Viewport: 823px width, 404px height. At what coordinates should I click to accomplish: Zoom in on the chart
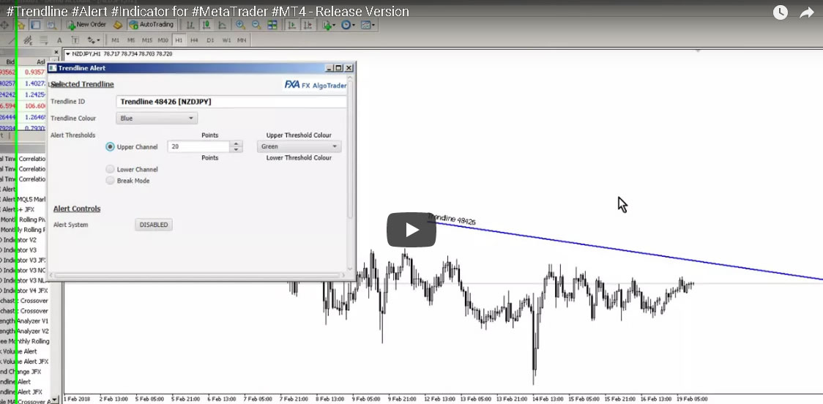(x=240, y=25)
